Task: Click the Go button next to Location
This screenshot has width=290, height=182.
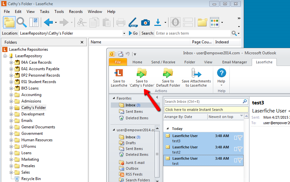Action: coord(133,33)
